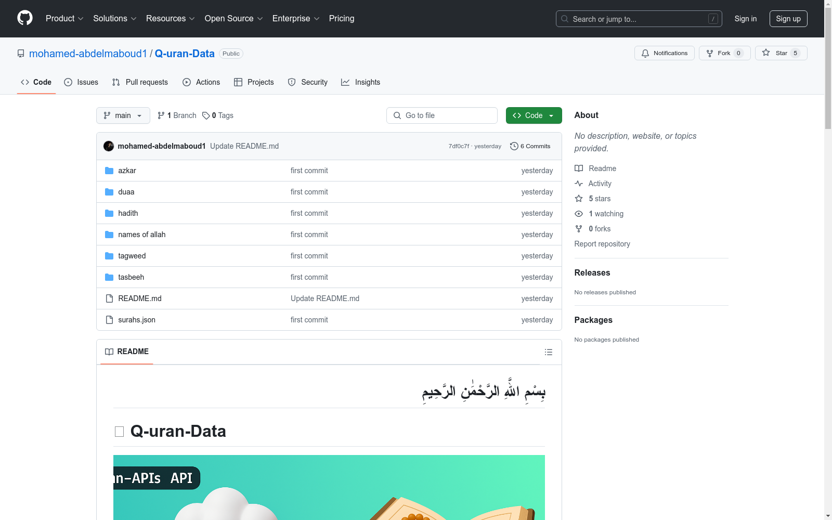Open the 6 Commits history link
The width and height of the screenshot is (832, 520).
coord(530,146)
